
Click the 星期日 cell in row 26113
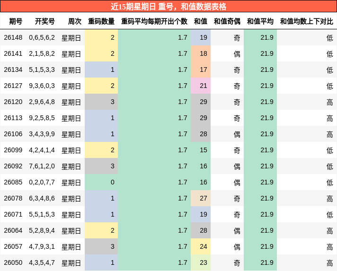(71, 118)
